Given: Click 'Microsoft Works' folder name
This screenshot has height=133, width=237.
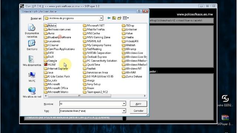Looking at the screenshot, I should 58,92.
